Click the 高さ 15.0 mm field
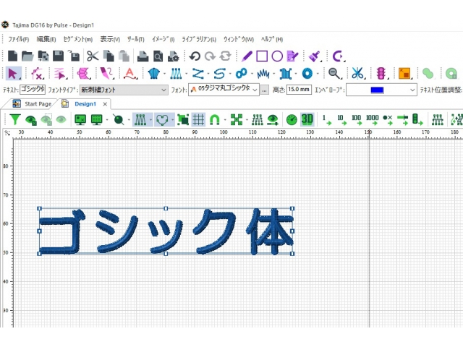463x347 pixels. [x=299, y=90]
